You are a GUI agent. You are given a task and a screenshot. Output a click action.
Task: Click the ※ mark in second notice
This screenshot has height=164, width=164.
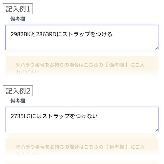tap(18, 147)
